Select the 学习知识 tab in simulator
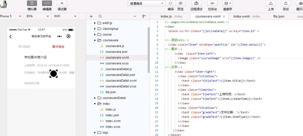303x136 pixels. click(x=25, y=47)
